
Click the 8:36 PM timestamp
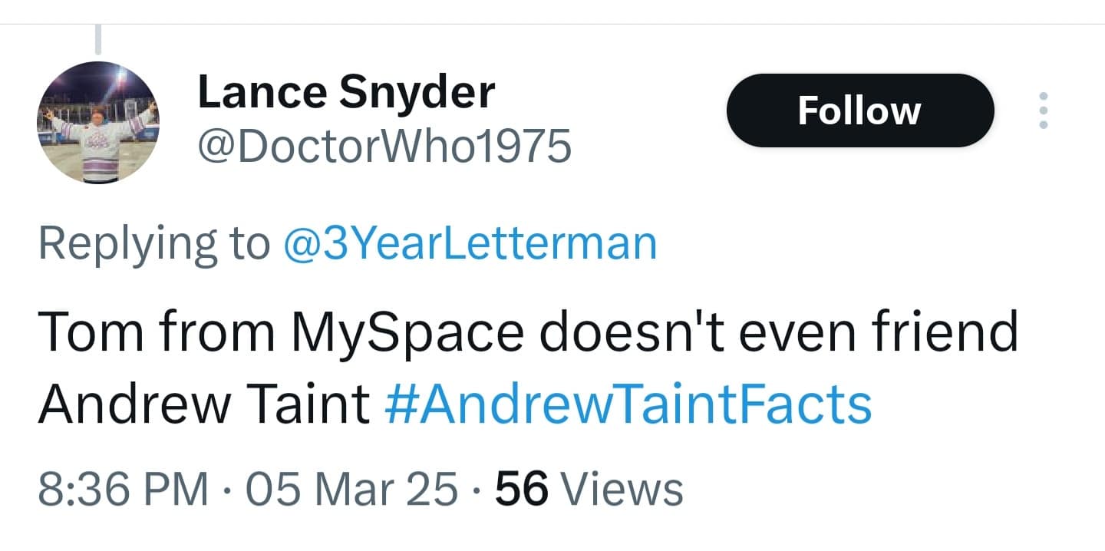(x=123, y=489)
